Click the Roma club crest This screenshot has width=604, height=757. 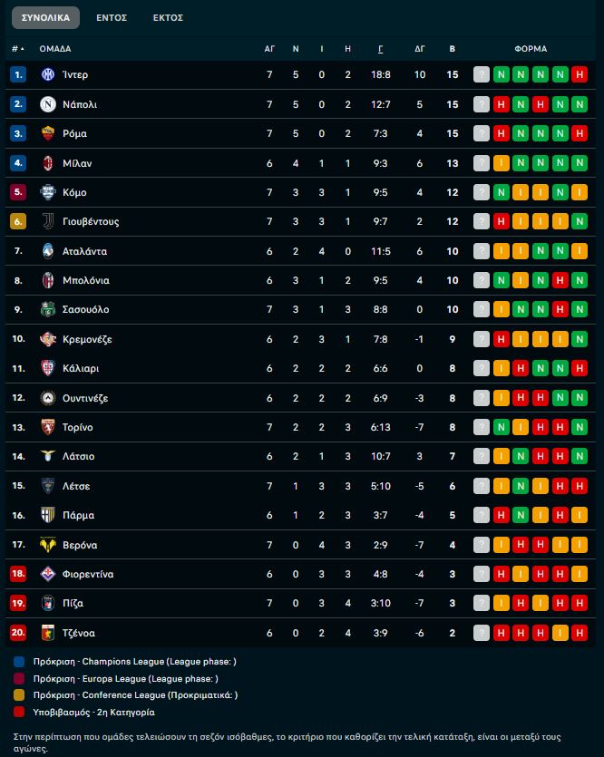48,134
